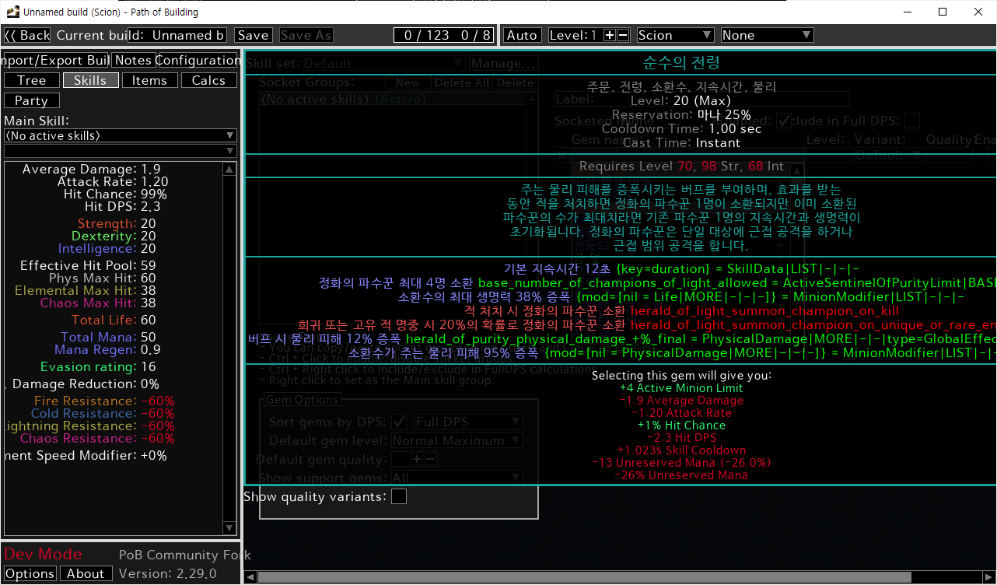Switch to the Calcs tab
997x585 pixels.
(208, 80)
